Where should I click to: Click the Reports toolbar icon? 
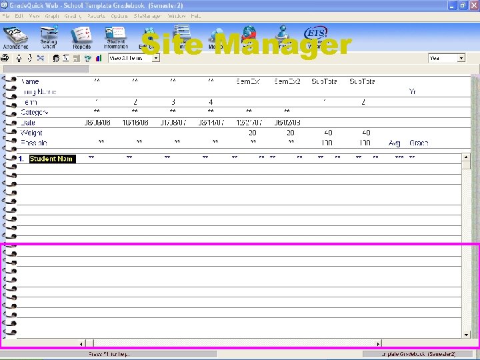pos(81,38)
